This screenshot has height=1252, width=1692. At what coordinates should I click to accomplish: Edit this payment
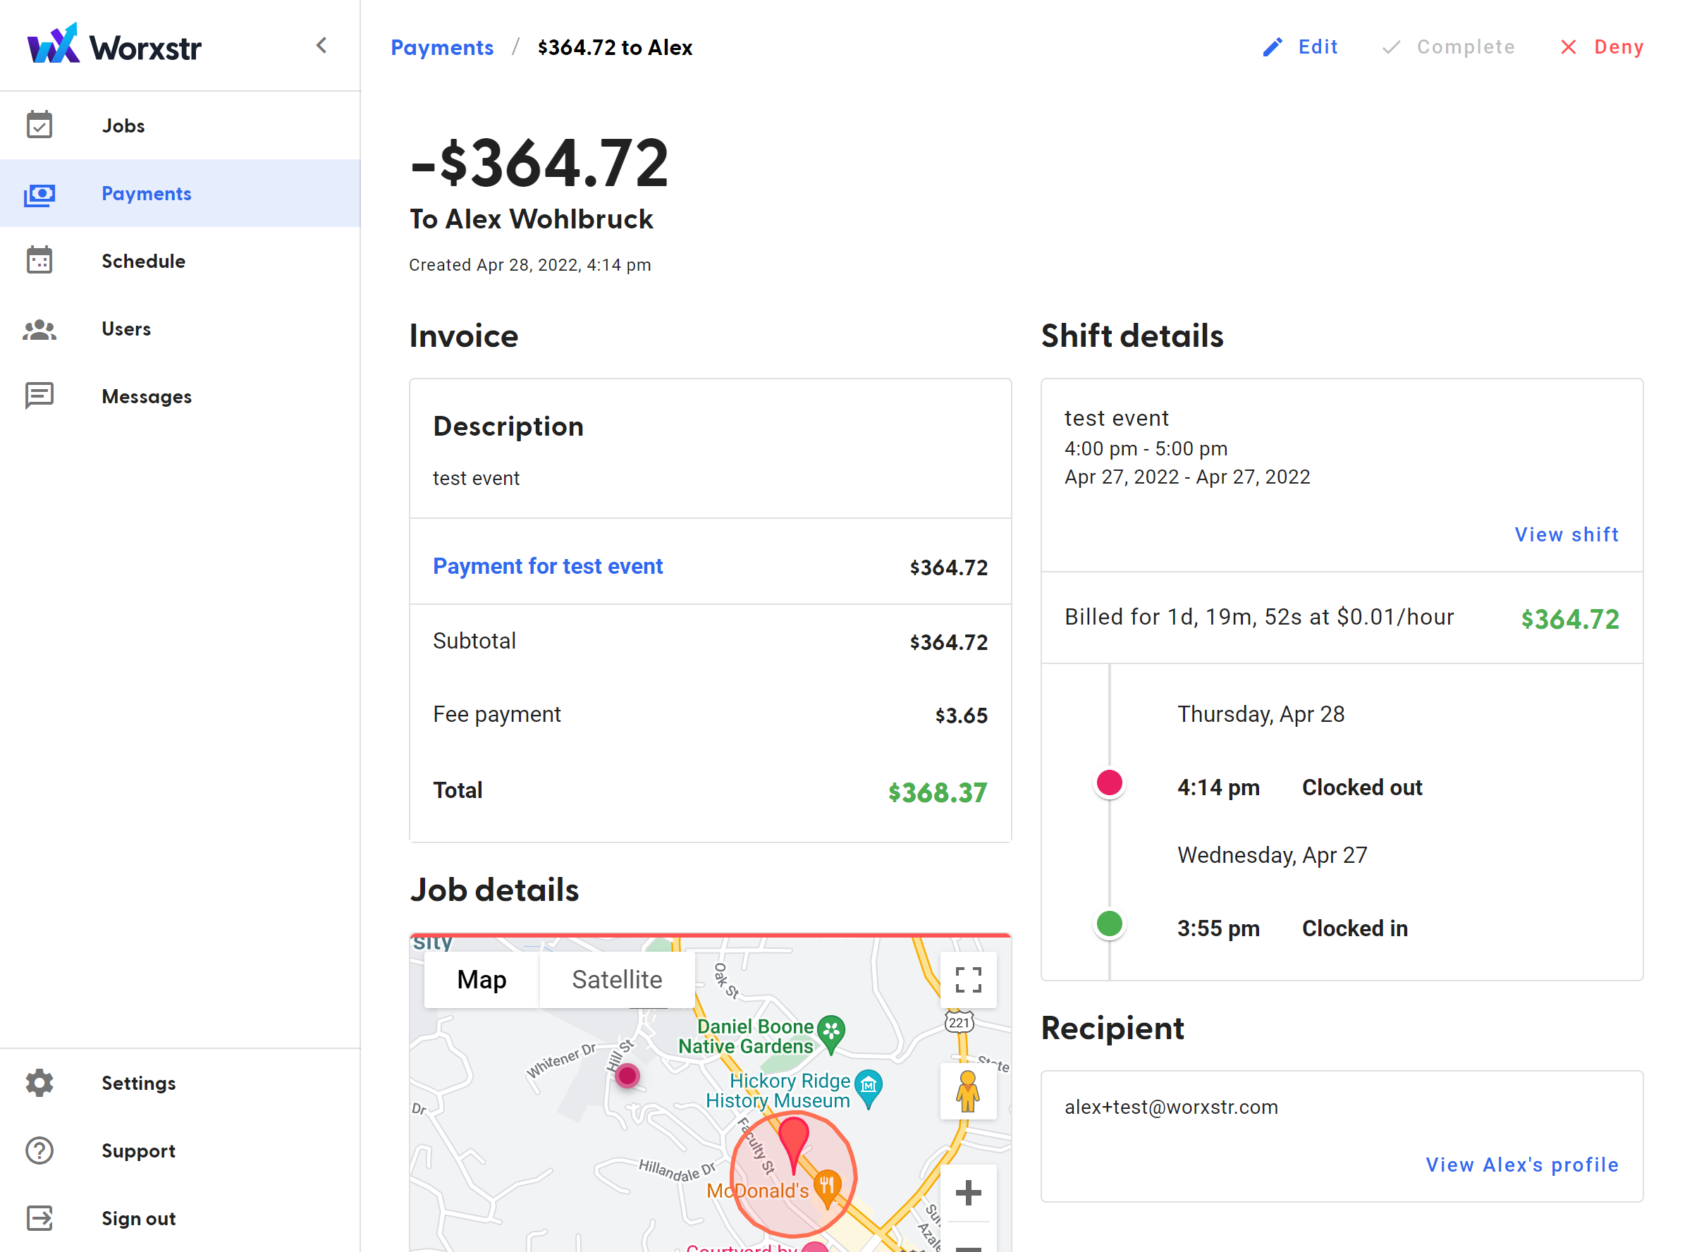click(1300, 47)
